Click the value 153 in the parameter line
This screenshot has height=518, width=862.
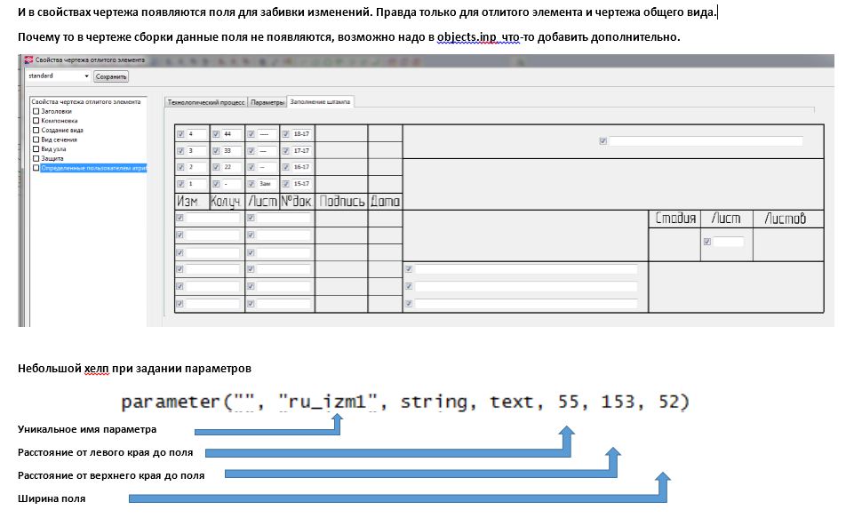click(619, 402)
